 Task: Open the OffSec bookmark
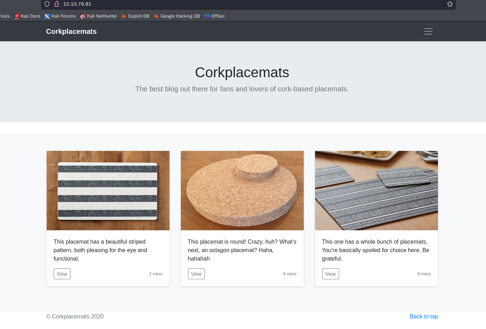214,16
